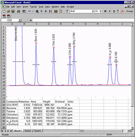Click the AutoSum sigma icon

42,11
